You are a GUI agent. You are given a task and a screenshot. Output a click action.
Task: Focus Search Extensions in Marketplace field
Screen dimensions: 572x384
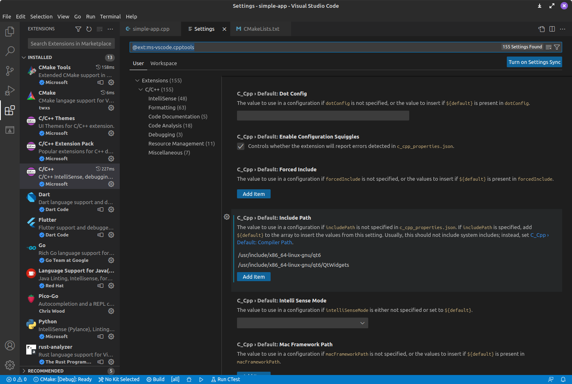tap(71, 43)
